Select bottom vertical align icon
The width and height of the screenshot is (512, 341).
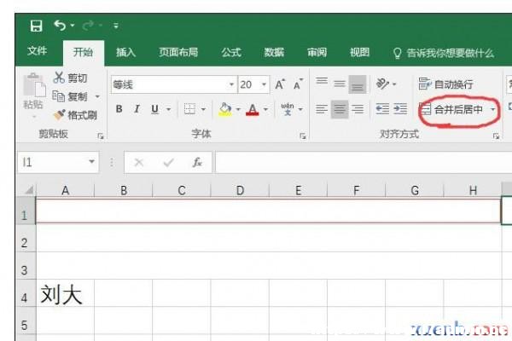358,84
